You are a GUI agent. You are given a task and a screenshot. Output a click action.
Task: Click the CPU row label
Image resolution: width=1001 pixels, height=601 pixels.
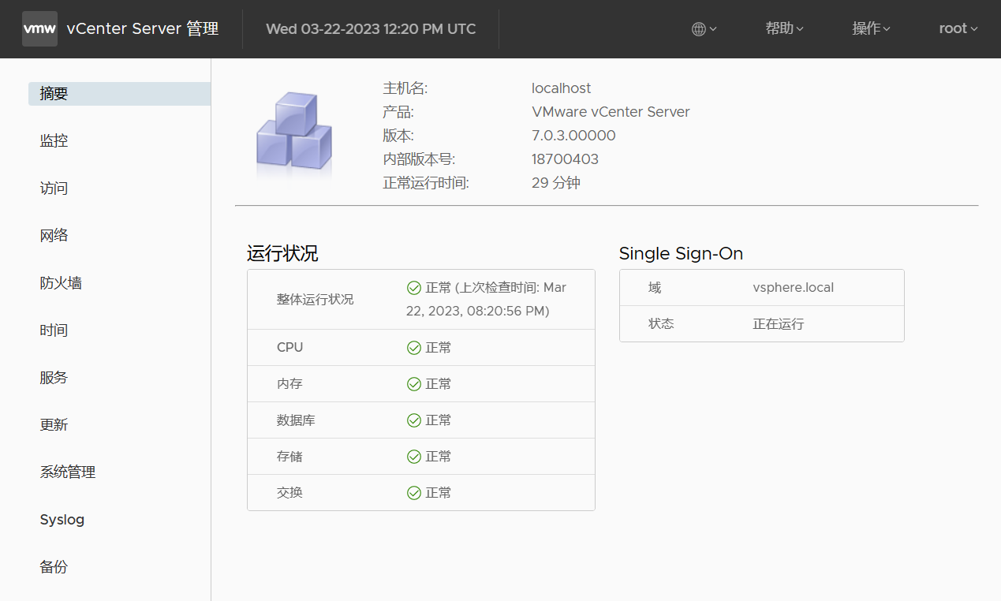[x=289, y=348]
